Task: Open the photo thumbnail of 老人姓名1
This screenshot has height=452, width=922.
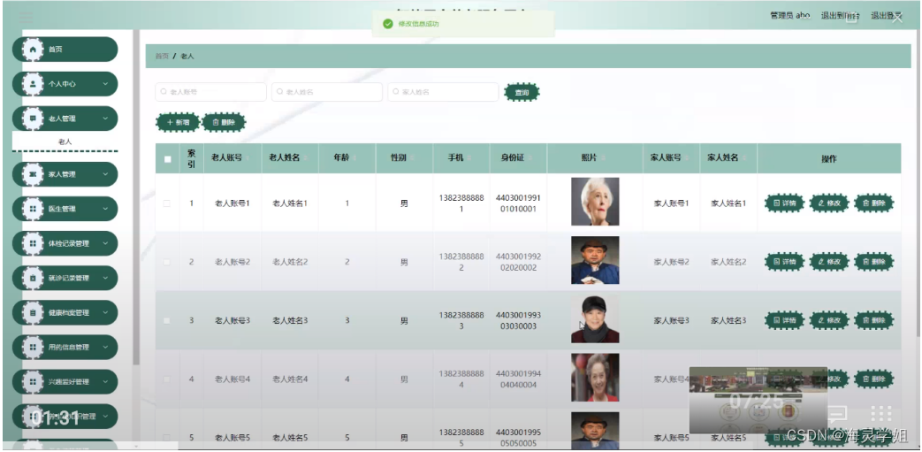Action: click(595, 202)
